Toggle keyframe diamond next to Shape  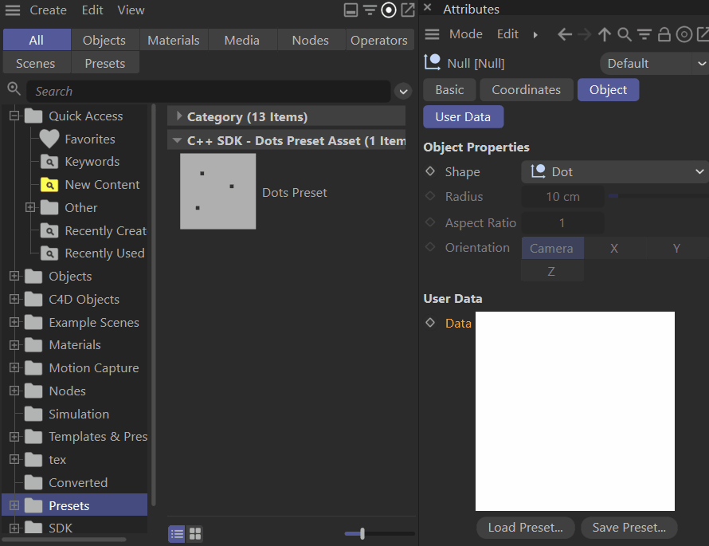(x=430, y=171)
